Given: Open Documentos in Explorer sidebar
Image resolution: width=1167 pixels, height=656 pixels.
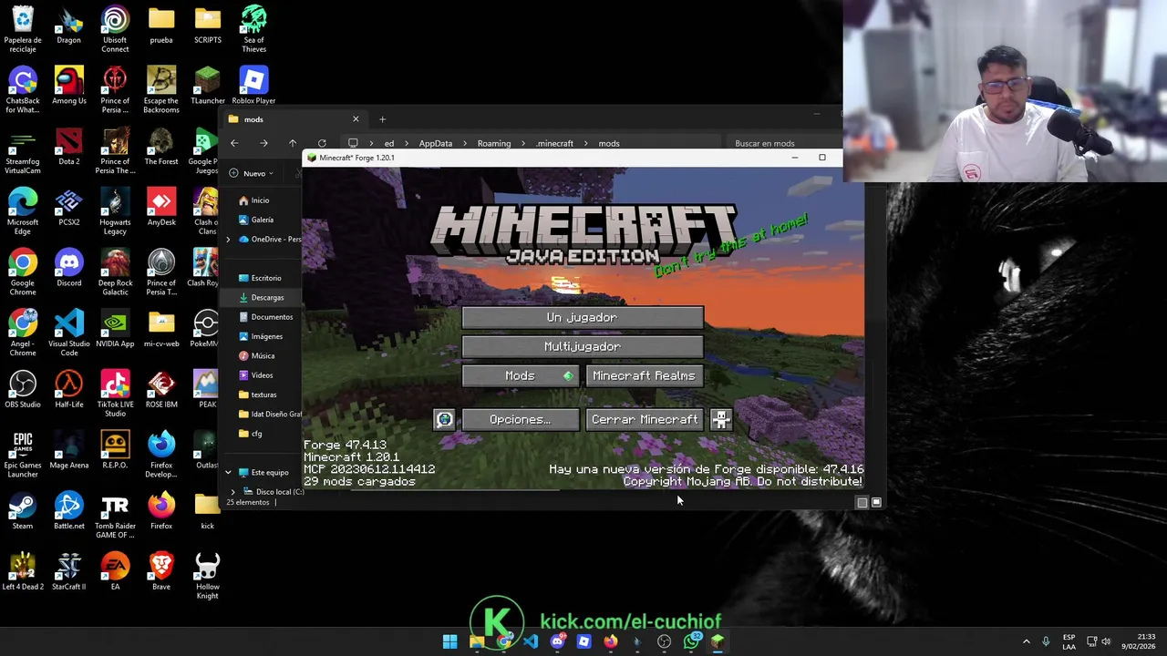Looking at the screenshot, I should (x=271, y=317).
